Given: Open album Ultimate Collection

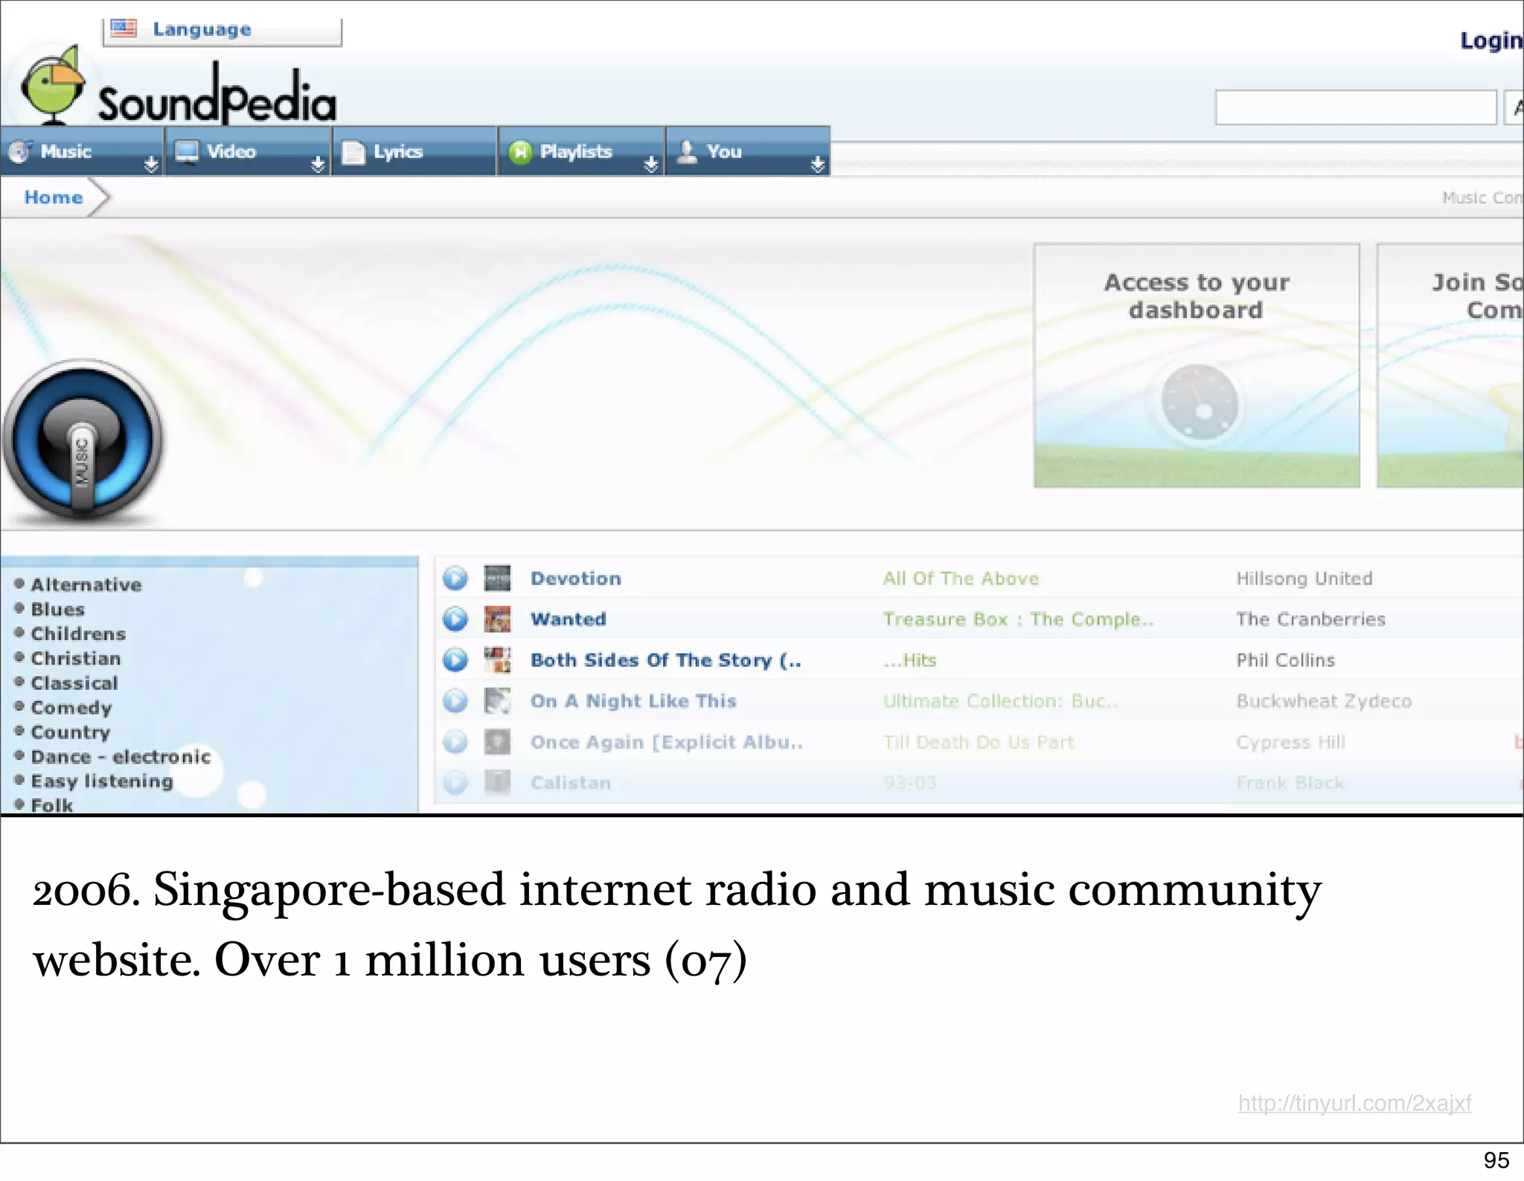Looking at the screenshot, I should (x=1000, y=701).
